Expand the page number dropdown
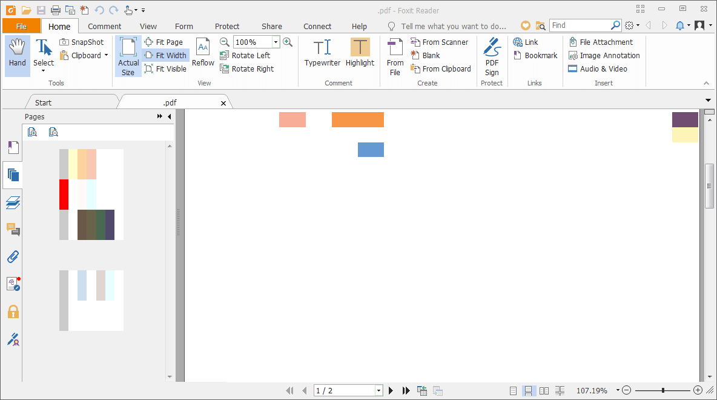Image resolution: width=717 pixels, height=400 pixels. 378,390
